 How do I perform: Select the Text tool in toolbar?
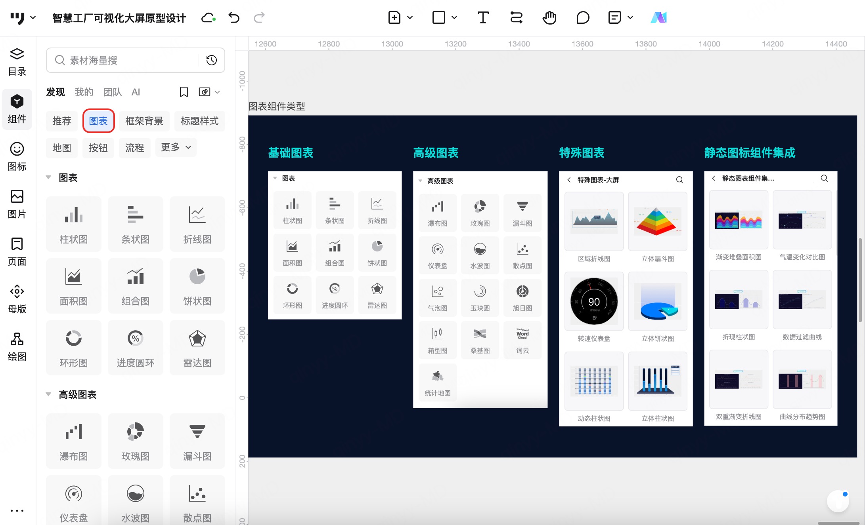(482, 18)
